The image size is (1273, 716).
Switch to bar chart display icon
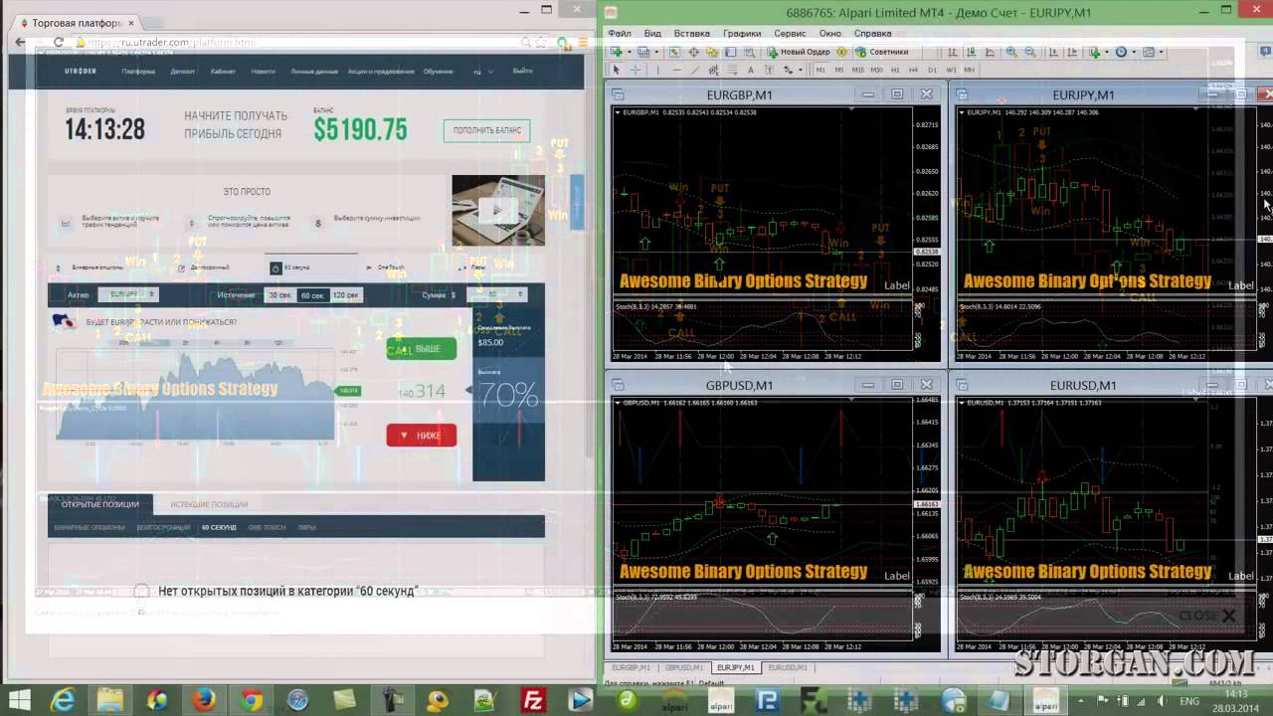pyautogui.click(x=953, y=52)
